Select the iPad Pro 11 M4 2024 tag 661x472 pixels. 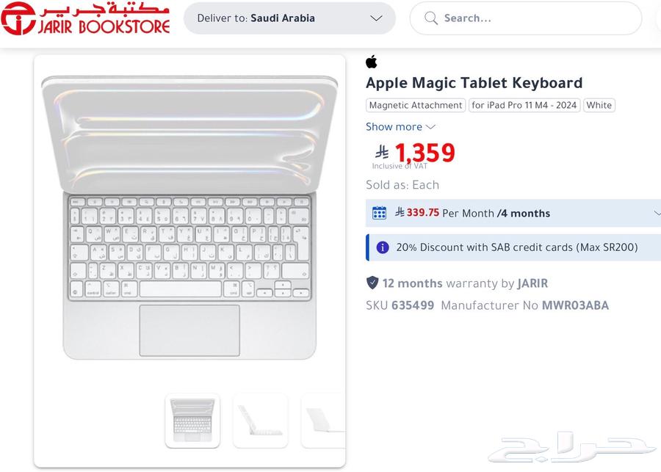click(524, 105)
